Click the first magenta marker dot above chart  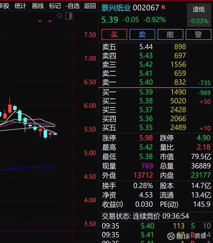40,21
